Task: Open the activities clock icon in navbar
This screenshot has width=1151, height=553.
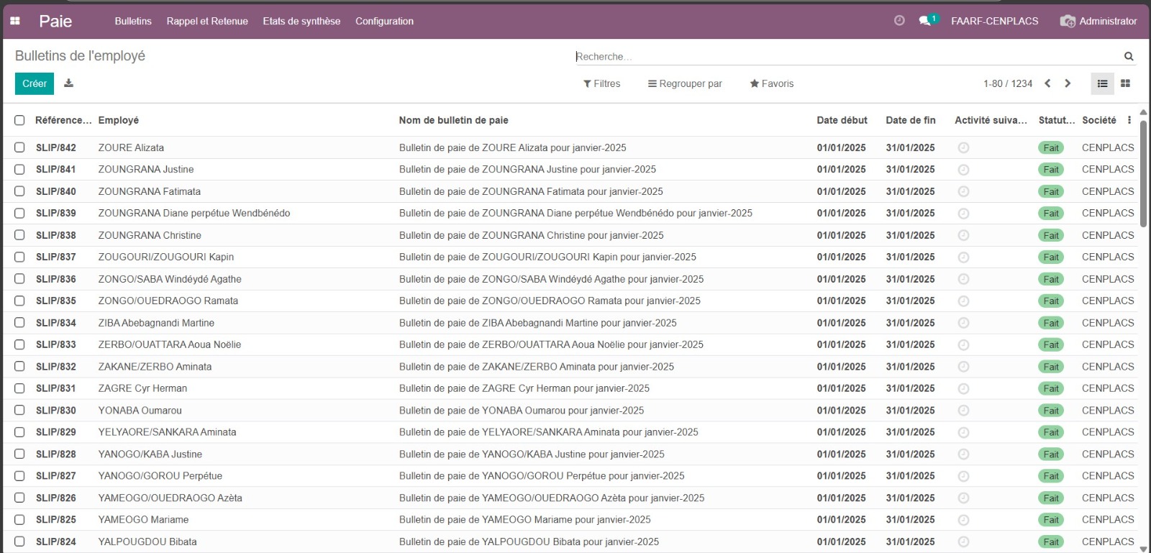Action: 898,21
